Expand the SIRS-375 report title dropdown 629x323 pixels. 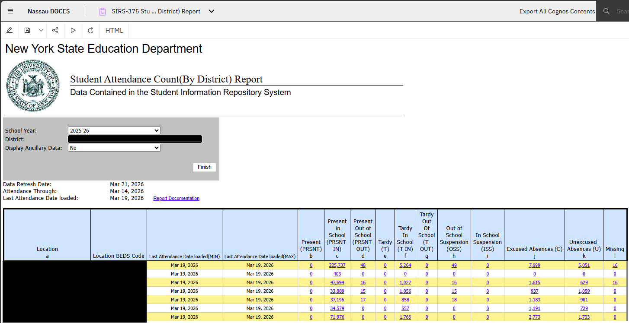pos(212,11)
